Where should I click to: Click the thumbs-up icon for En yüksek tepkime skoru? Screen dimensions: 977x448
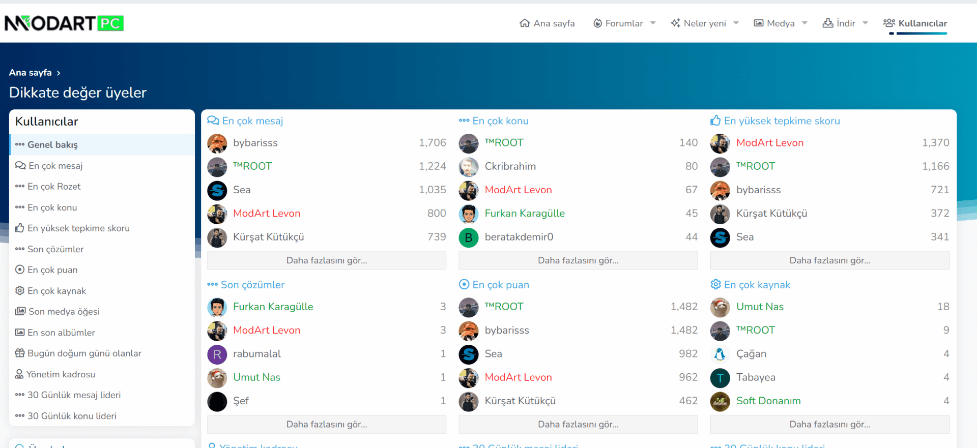pyautogui.click(x=715, y=121)
